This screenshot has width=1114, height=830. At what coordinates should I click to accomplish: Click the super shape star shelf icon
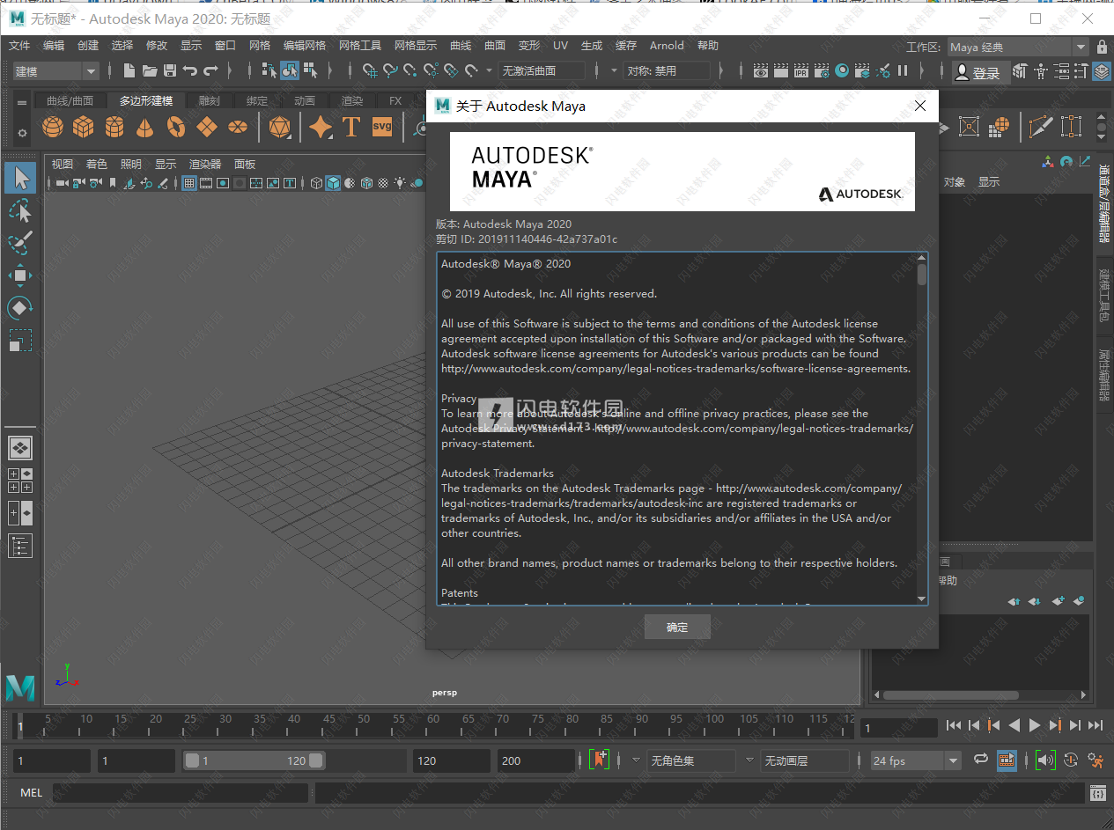[321, 128]
